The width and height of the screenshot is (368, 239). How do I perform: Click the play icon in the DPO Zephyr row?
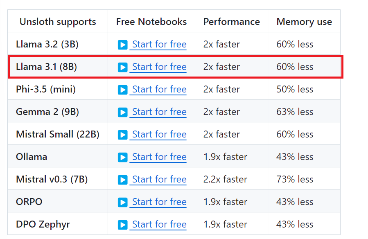[122, 225]
